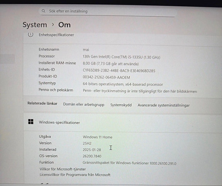Click the search magnifier icon
Viewport: 222px width, 186px height.
44,11
